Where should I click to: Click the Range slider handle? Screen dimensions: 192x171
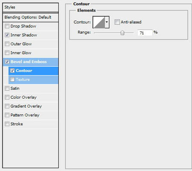122,33
